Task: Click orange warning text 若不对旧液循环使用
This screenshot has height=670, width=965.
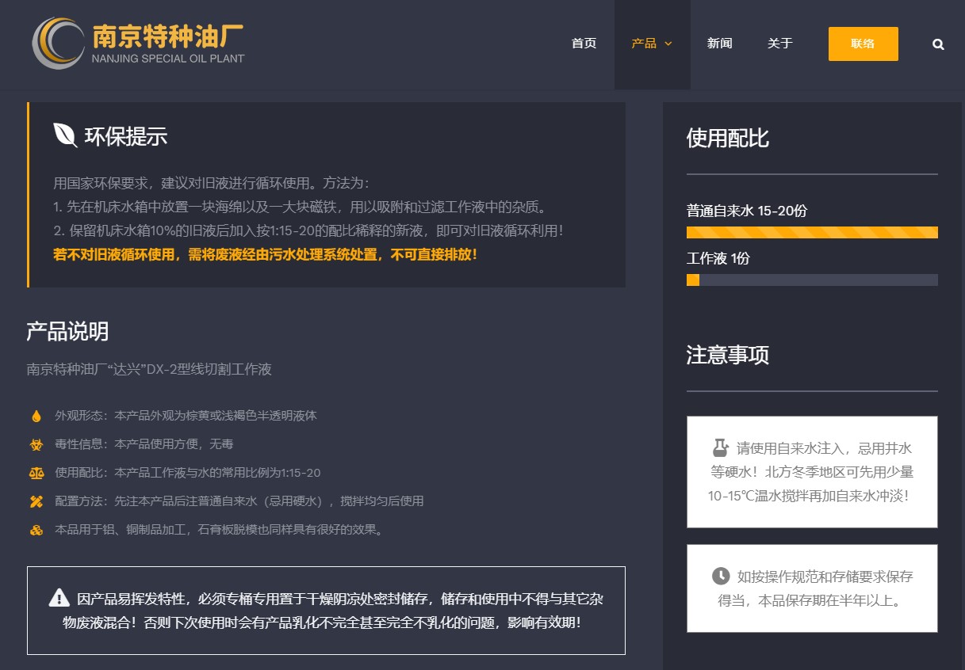Action: click(266, 255)
